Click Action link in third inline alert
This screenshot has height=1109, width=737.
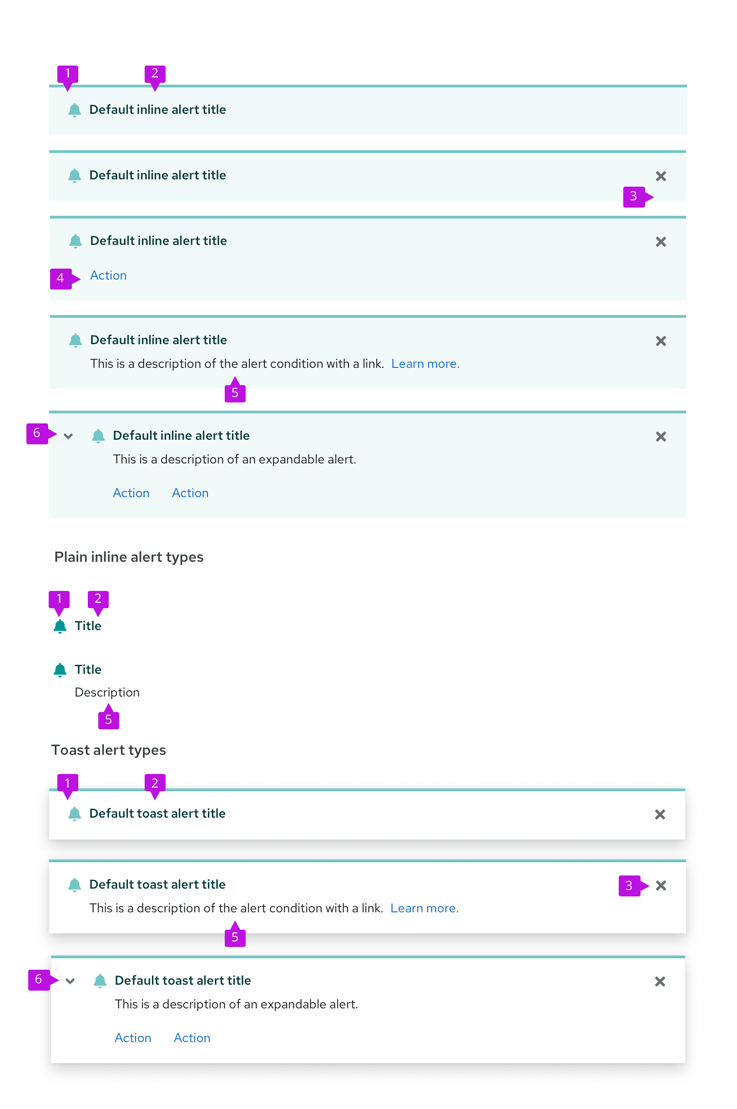click(108, 275)
